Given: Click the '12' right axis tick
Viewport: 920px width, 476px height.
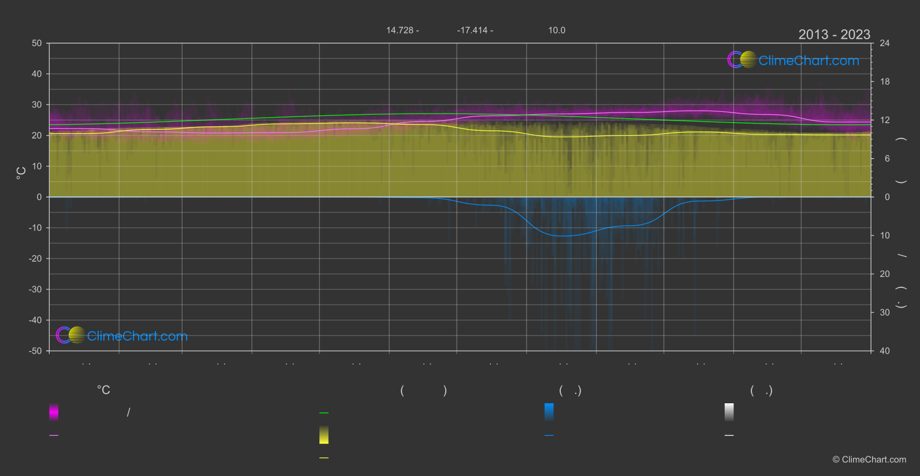Looking at the screenshot, I should tap(885, 120).
